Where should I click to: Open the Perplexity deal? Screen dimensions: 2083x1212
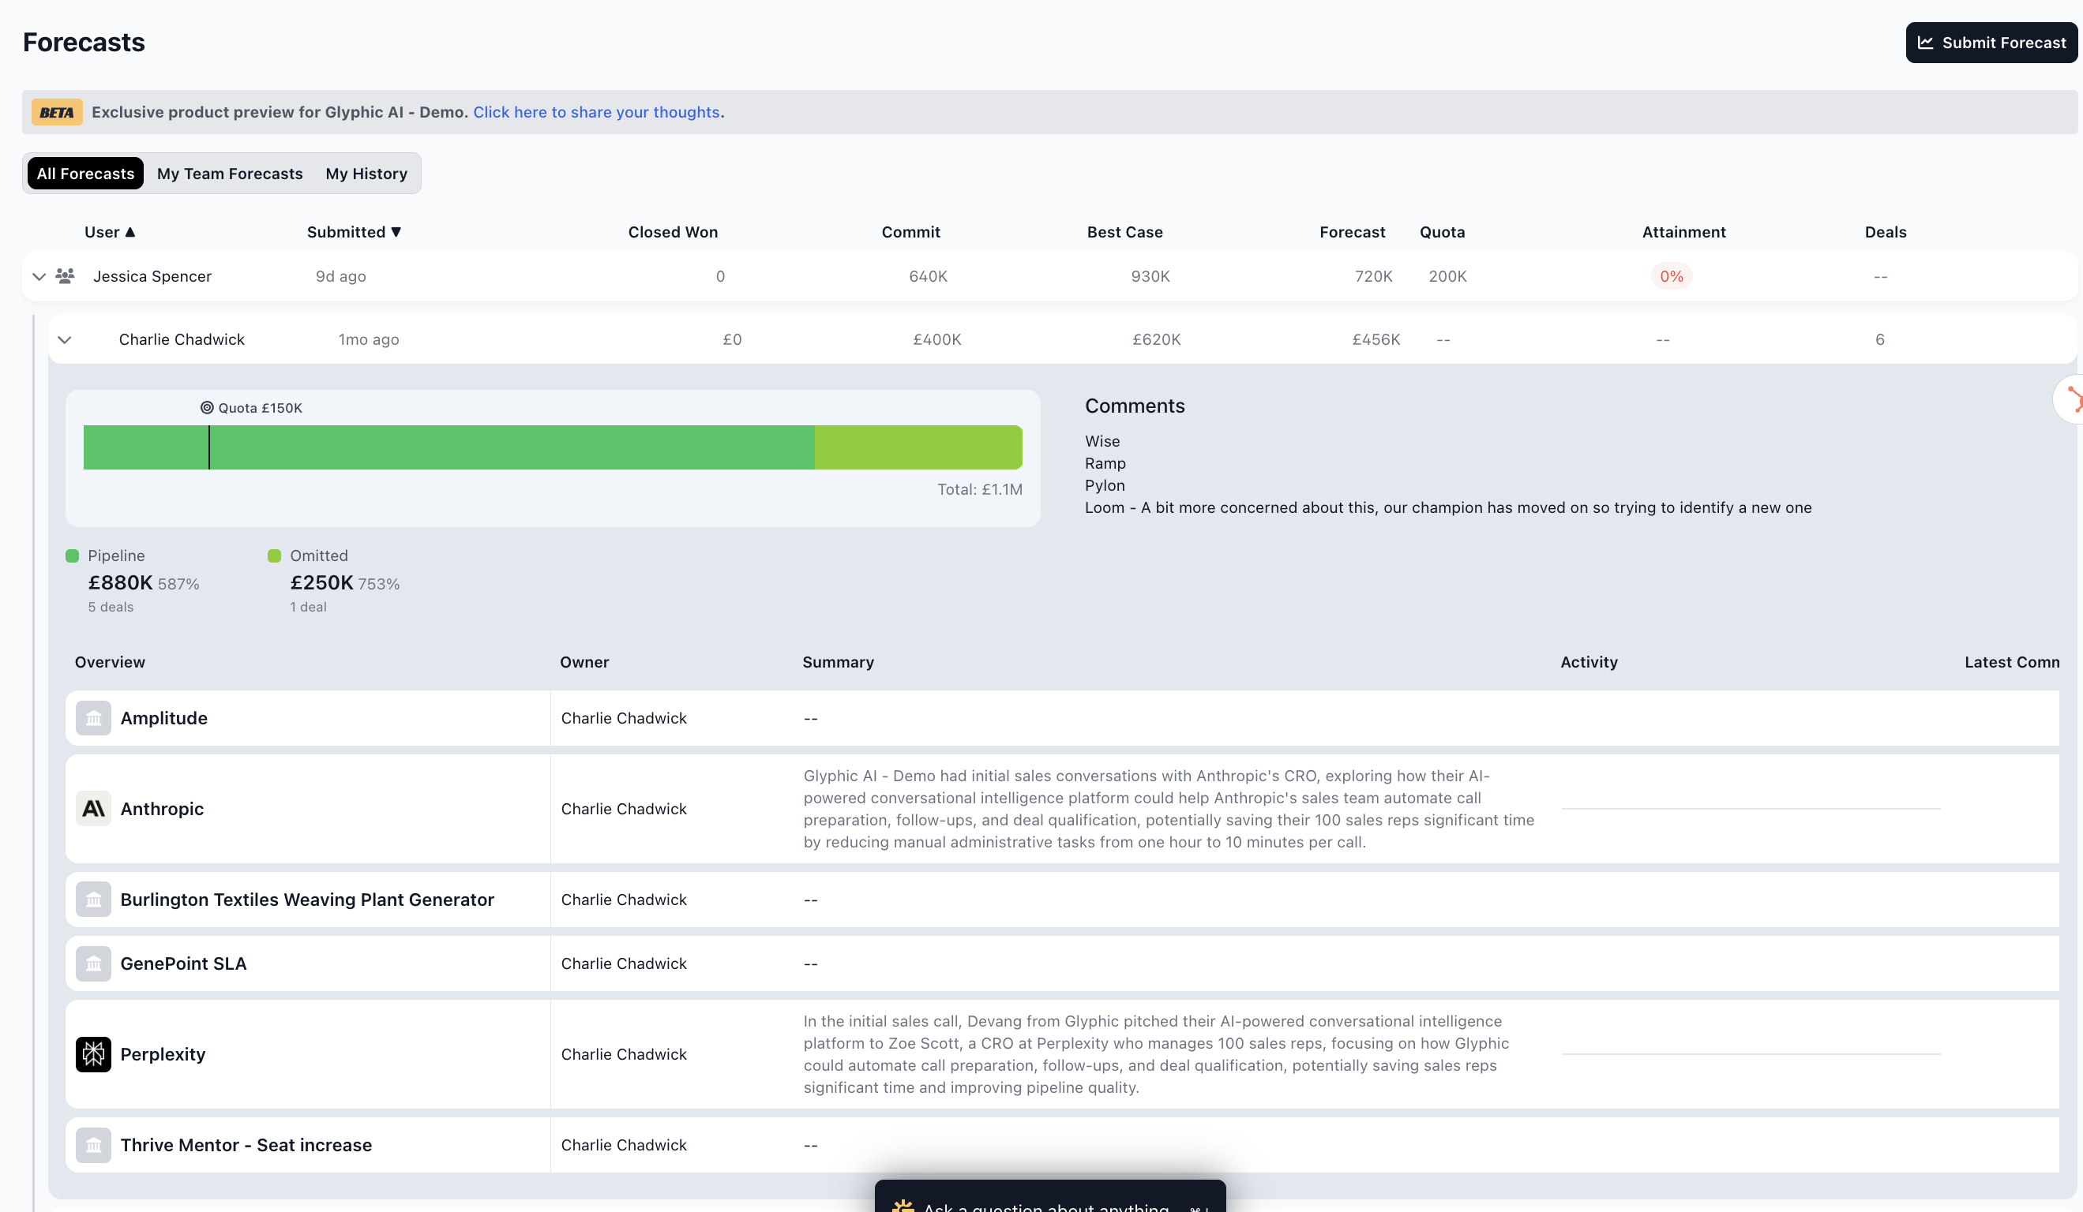pos(163,1054)
